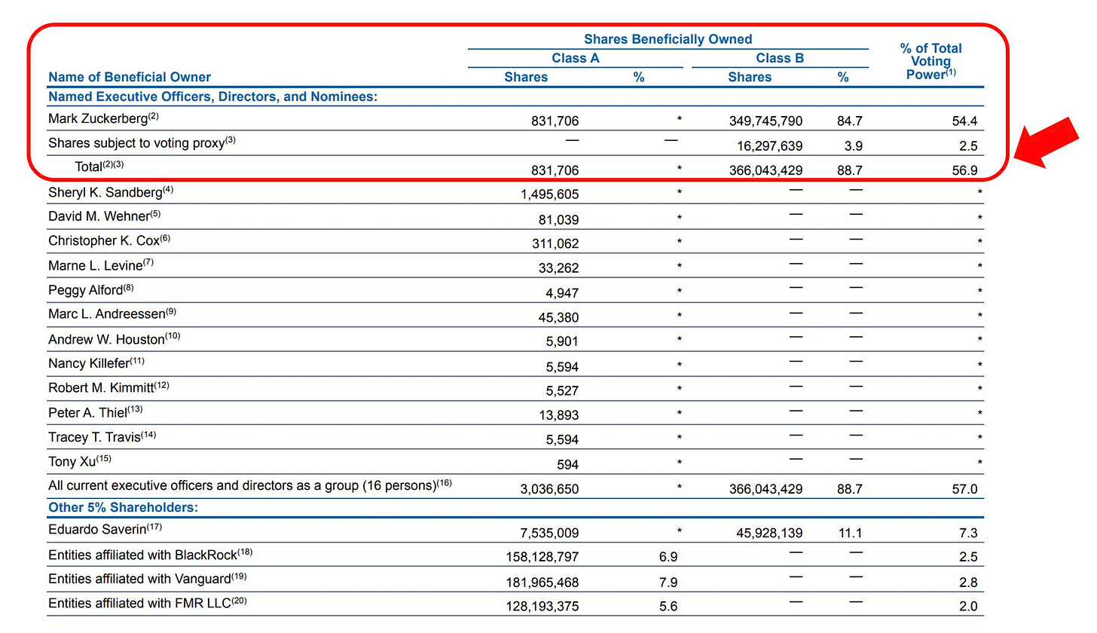Select the 3,036,650 group Class A shares

(x=549, y=489)
